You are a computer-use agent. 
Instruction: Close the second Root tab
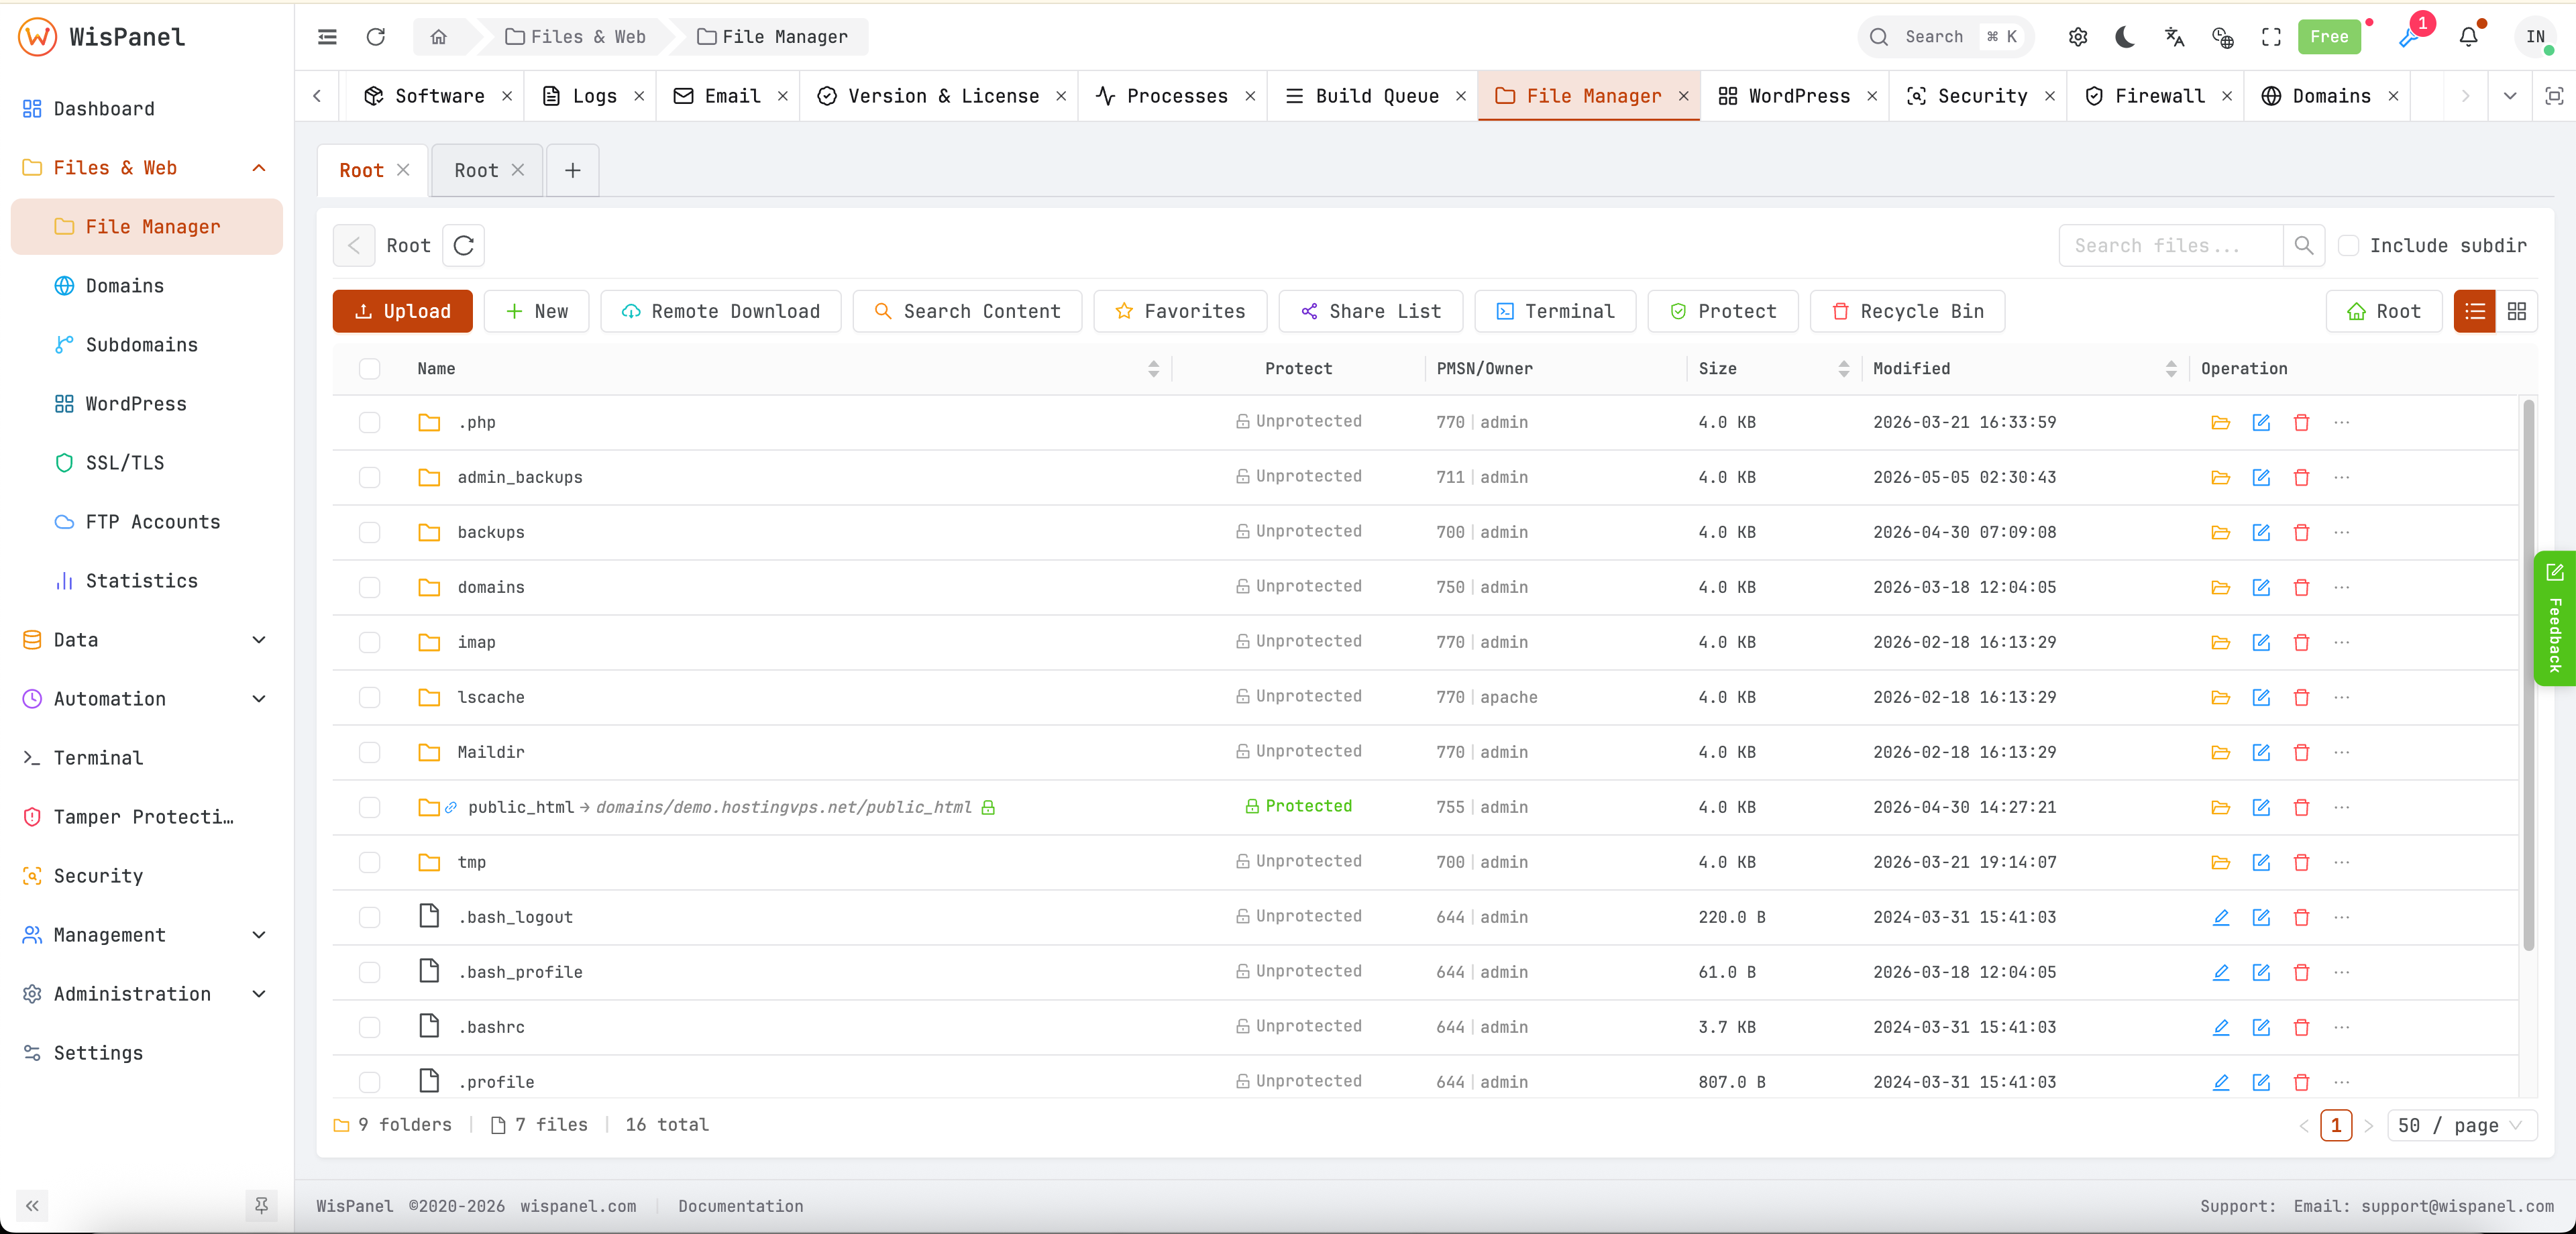coord(518,170)
